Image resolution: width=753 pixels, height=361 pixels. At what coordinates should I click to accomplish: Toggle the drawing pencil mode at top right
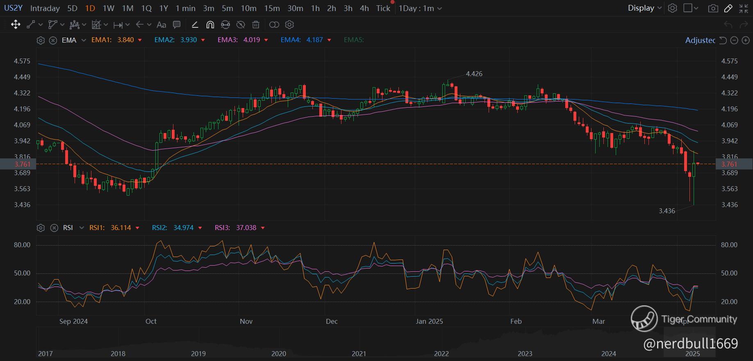728,8
